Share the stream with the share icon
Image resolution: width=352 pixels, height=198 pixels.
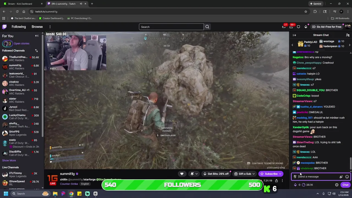point(276,181)
